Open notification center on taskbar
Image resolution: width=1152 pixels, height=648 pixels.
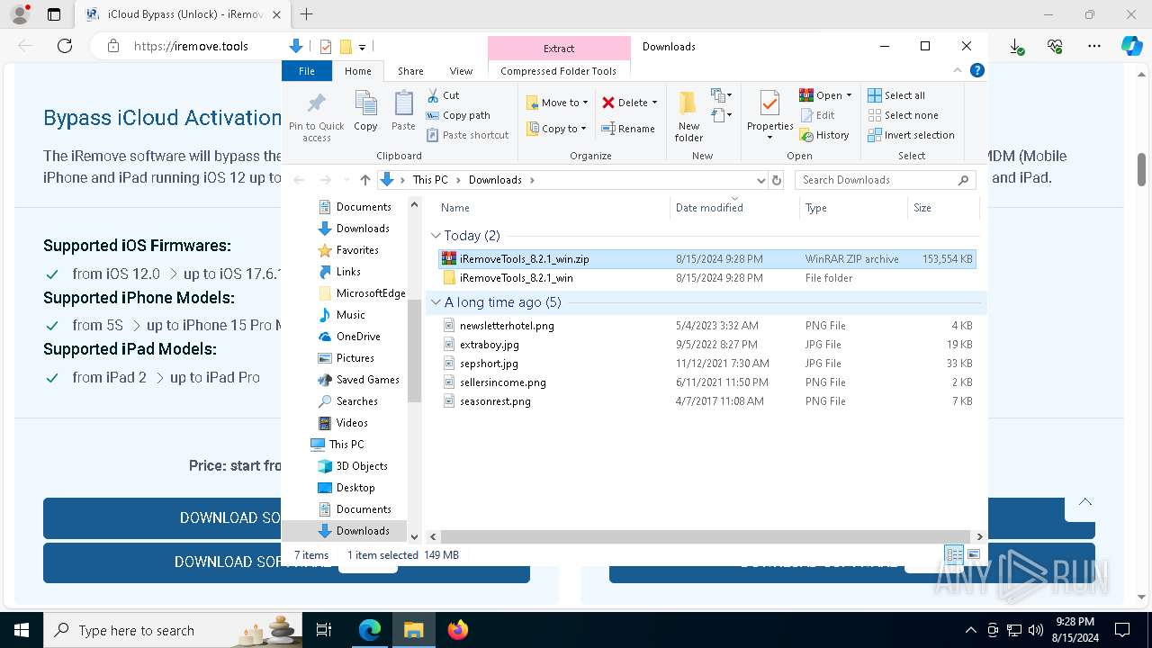pos(1122,630)
